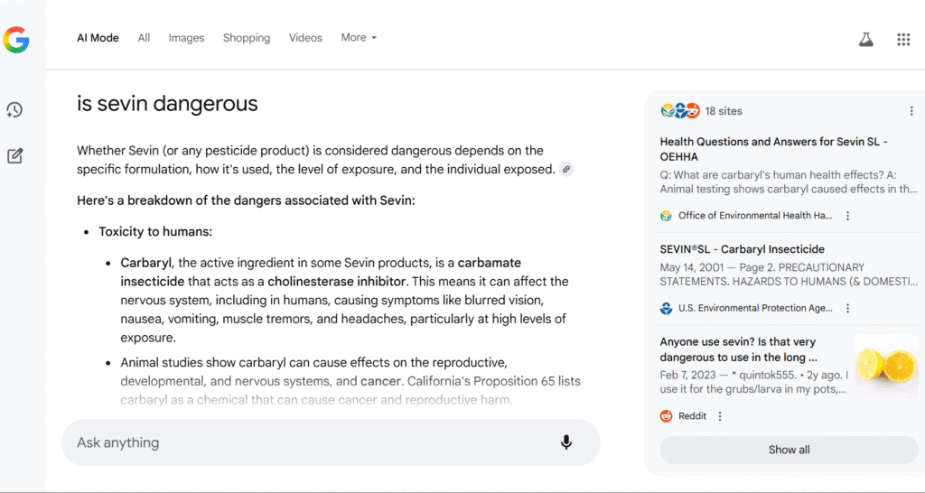The height and width of the screenshot is (493, 925).
Task: Open Health Questions and Answers for Sevin SL link
Action: 774,149
